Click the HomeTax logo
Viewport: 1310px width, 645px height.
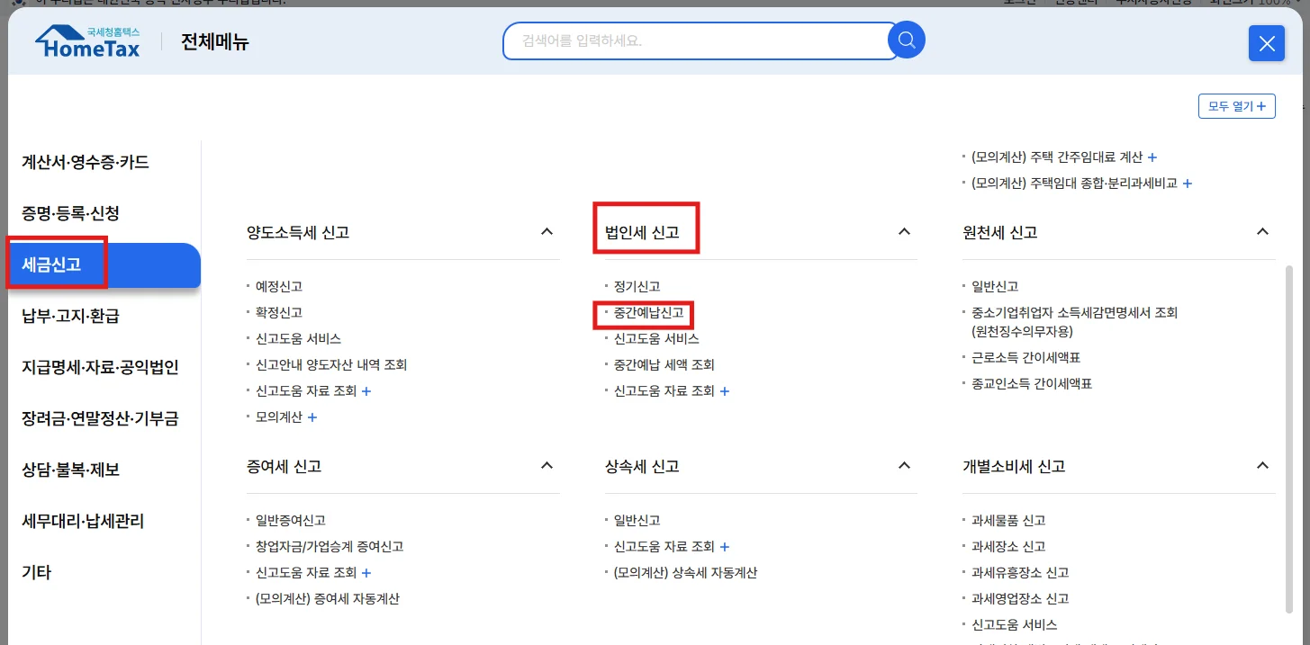coord(87,42)
